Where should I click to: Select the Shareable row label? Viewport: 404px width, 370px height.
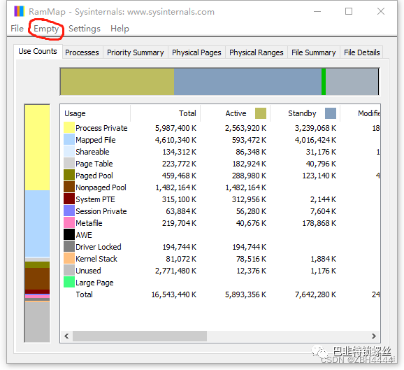92,152
